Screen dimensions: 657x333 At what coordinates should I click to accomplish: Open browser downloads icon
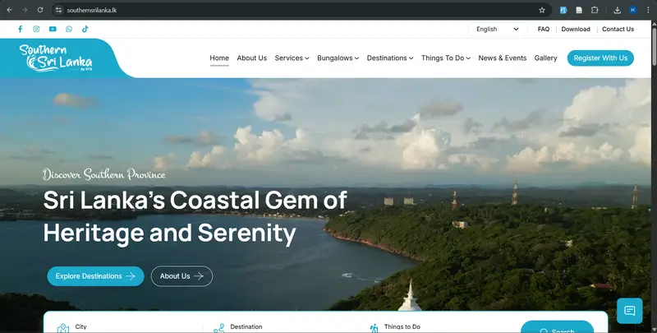[618, 10]
